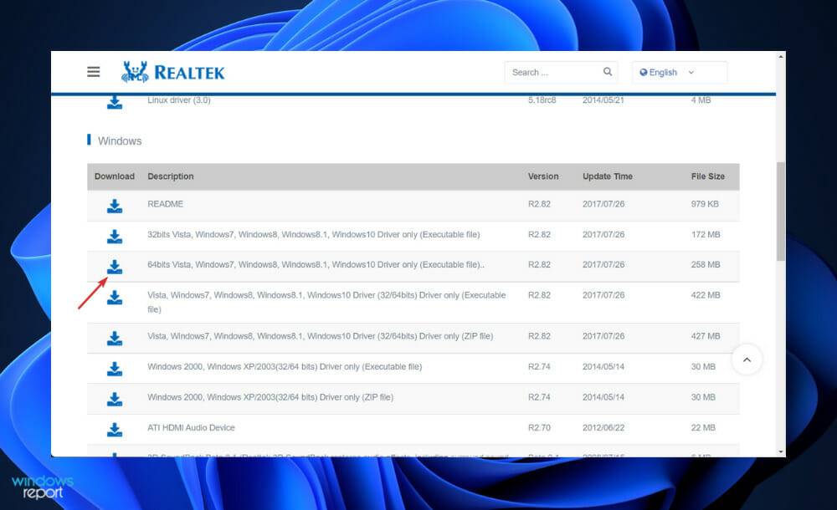Click the Version column header
Image resolution: width=837 pixels, height=510 pixels.
click(x=543, y=176)
